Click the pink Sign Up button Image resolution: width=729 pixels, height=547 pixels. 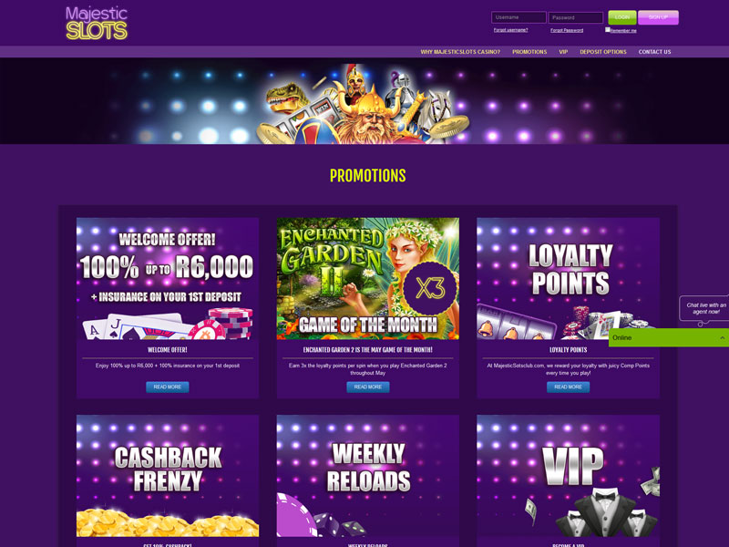click(658, 17)
